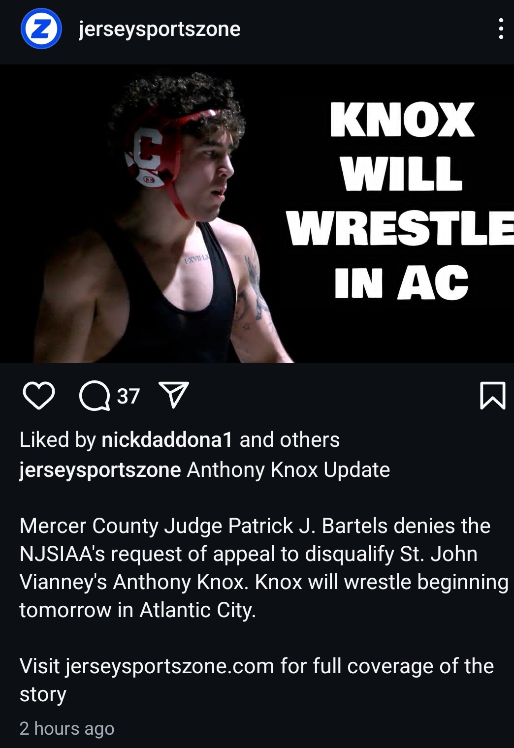This screenshot has width=514, height=748.
Task: Open the three-dot post options menu
Action: tap(501, 29)
